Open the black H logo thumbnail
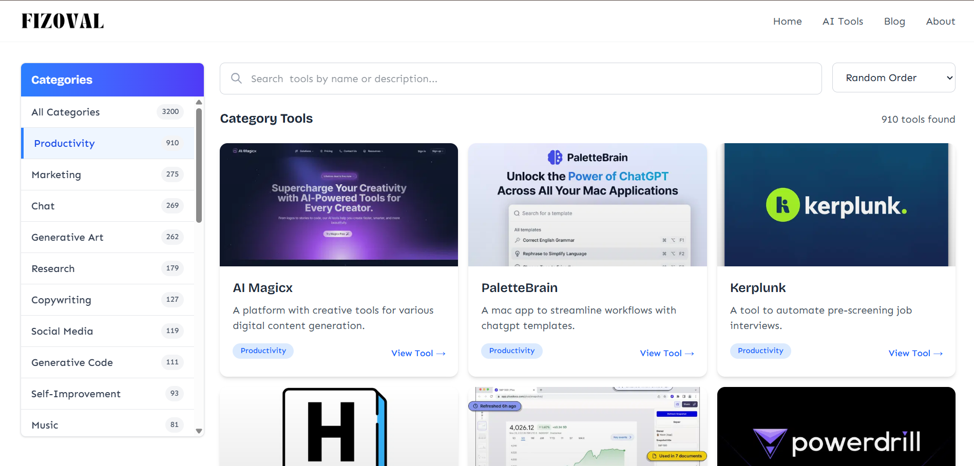Viewport: 974px width, 466px height. click(x=339, y=426)
